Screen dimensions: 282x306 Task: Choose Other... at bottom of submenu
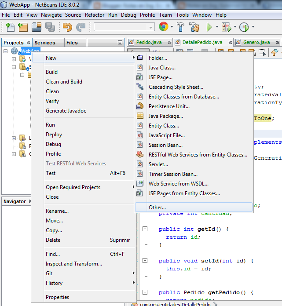tap(194, 207)
